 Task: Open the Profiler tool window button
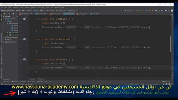tap(40, 82)
